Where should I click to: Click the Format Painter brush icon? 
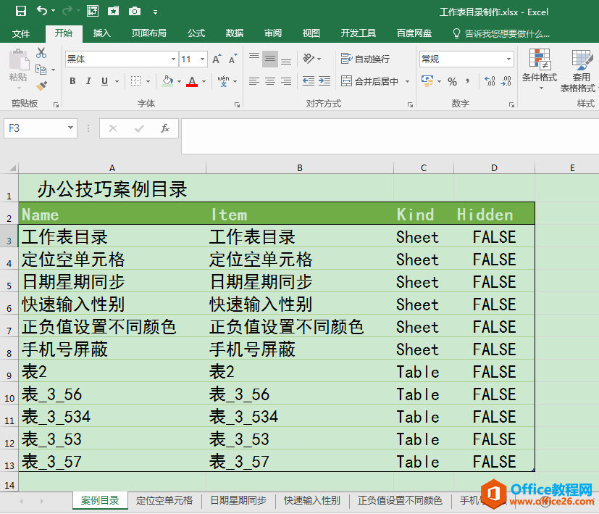click(x=41, y=86)
